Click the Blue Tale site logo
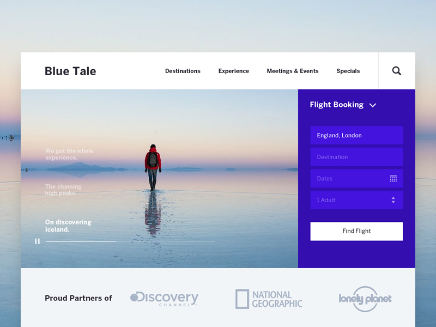Image resolution: width=436 pixels, height=327 pixels. (70, 71)
